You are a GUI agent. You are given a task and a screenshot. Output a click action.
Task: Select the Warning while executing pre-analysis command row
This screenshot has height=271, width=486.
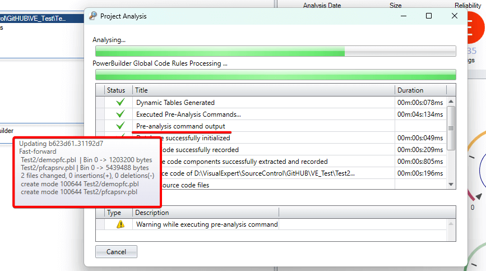tap(271, 224)
